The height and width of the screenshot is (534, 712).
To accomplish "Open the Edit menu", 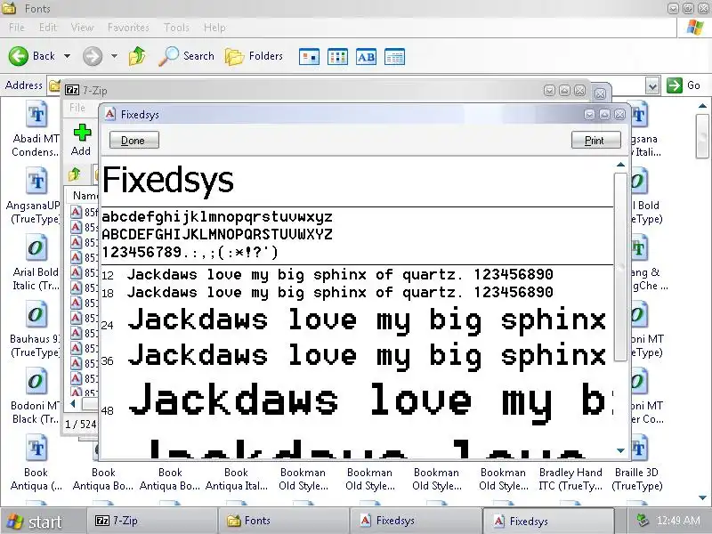I will (x=48, y=28).
